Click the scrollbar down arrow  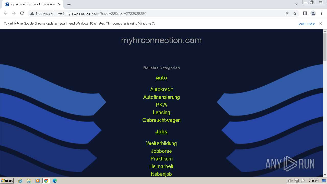[x=325, y=175]
